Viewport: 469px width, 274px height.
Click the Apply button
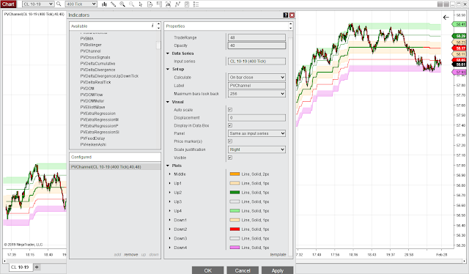[x=277, y=270]
